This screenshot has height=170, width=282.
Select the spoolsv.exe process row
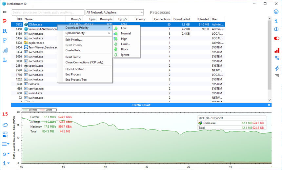pos(118,66)
